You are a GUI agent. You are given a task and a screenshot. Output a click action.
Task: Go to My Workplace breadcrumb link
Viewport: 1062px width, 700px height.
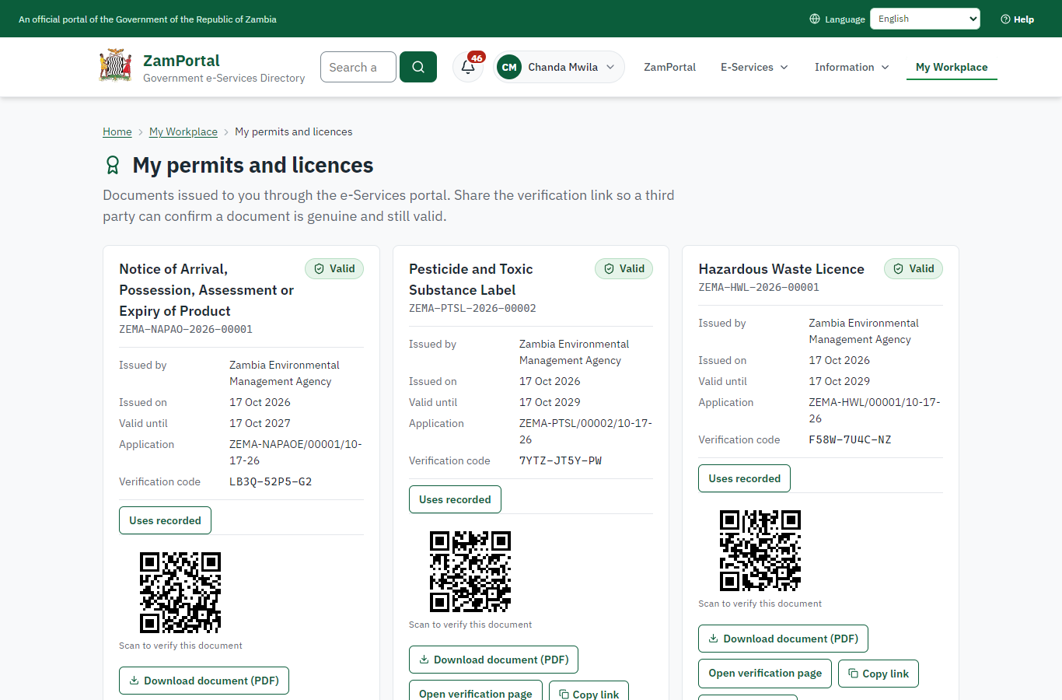[x=183, y=131]
